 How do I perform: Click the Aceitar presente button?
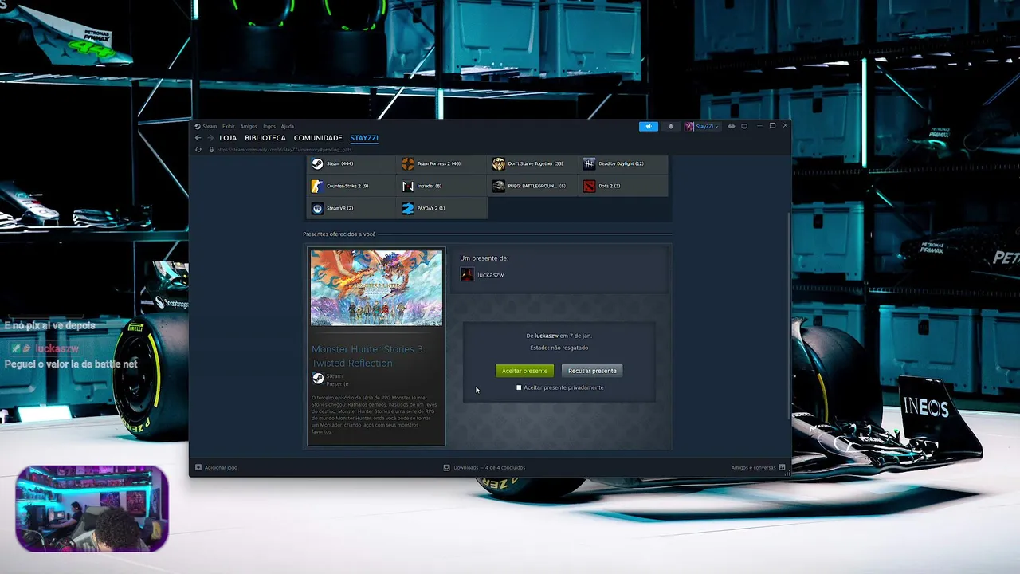coord(524,371)
